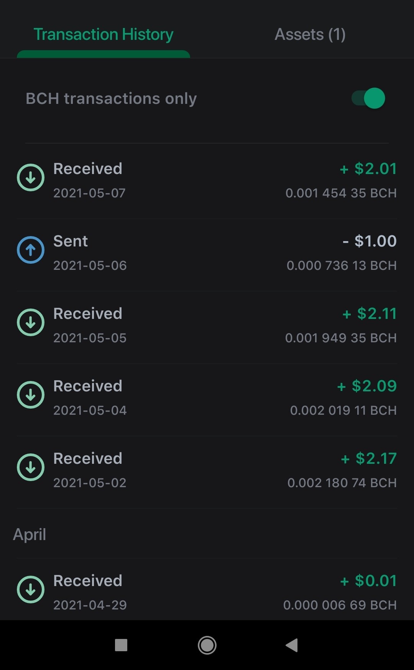
Task: Tap received icon for 2021-05-07 transaction
Action: pyautogui.click(x=31, y=177)
